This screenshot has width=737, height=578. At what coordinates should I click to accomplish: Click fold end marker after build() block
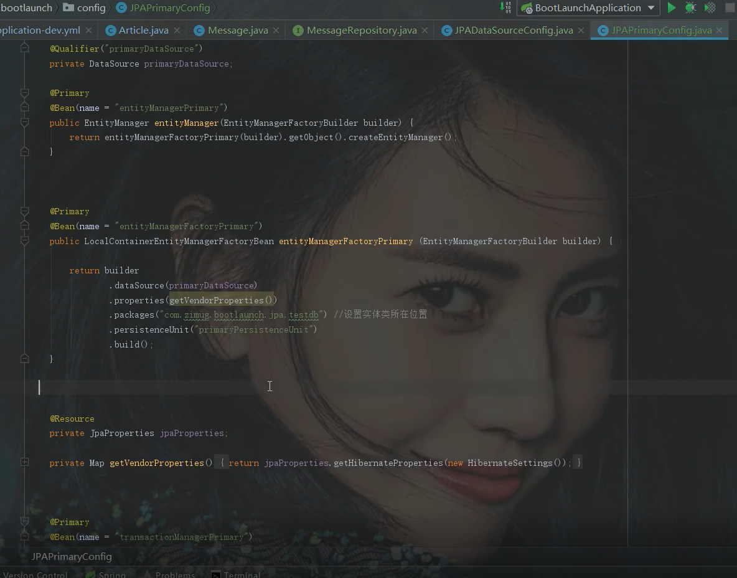click(x=25, y=359)
